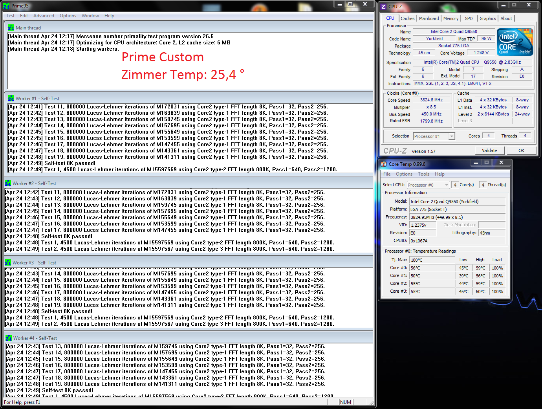Open the Processor #1 selection dropdown

click(x=434, y=136)
